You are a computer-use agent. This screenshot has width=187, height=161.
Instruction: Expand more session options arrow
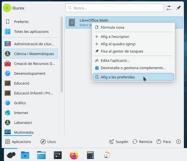click(x=178, y=142)
